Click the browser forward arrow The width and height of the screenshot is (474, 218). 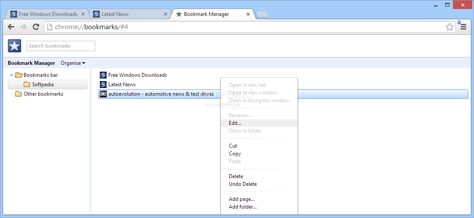23,27
